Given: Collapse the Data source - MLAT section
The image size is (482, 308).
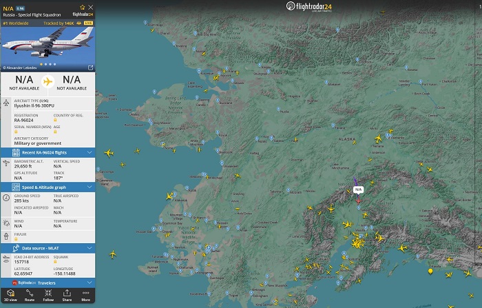Looking at the screenshot, I should 90,247.
